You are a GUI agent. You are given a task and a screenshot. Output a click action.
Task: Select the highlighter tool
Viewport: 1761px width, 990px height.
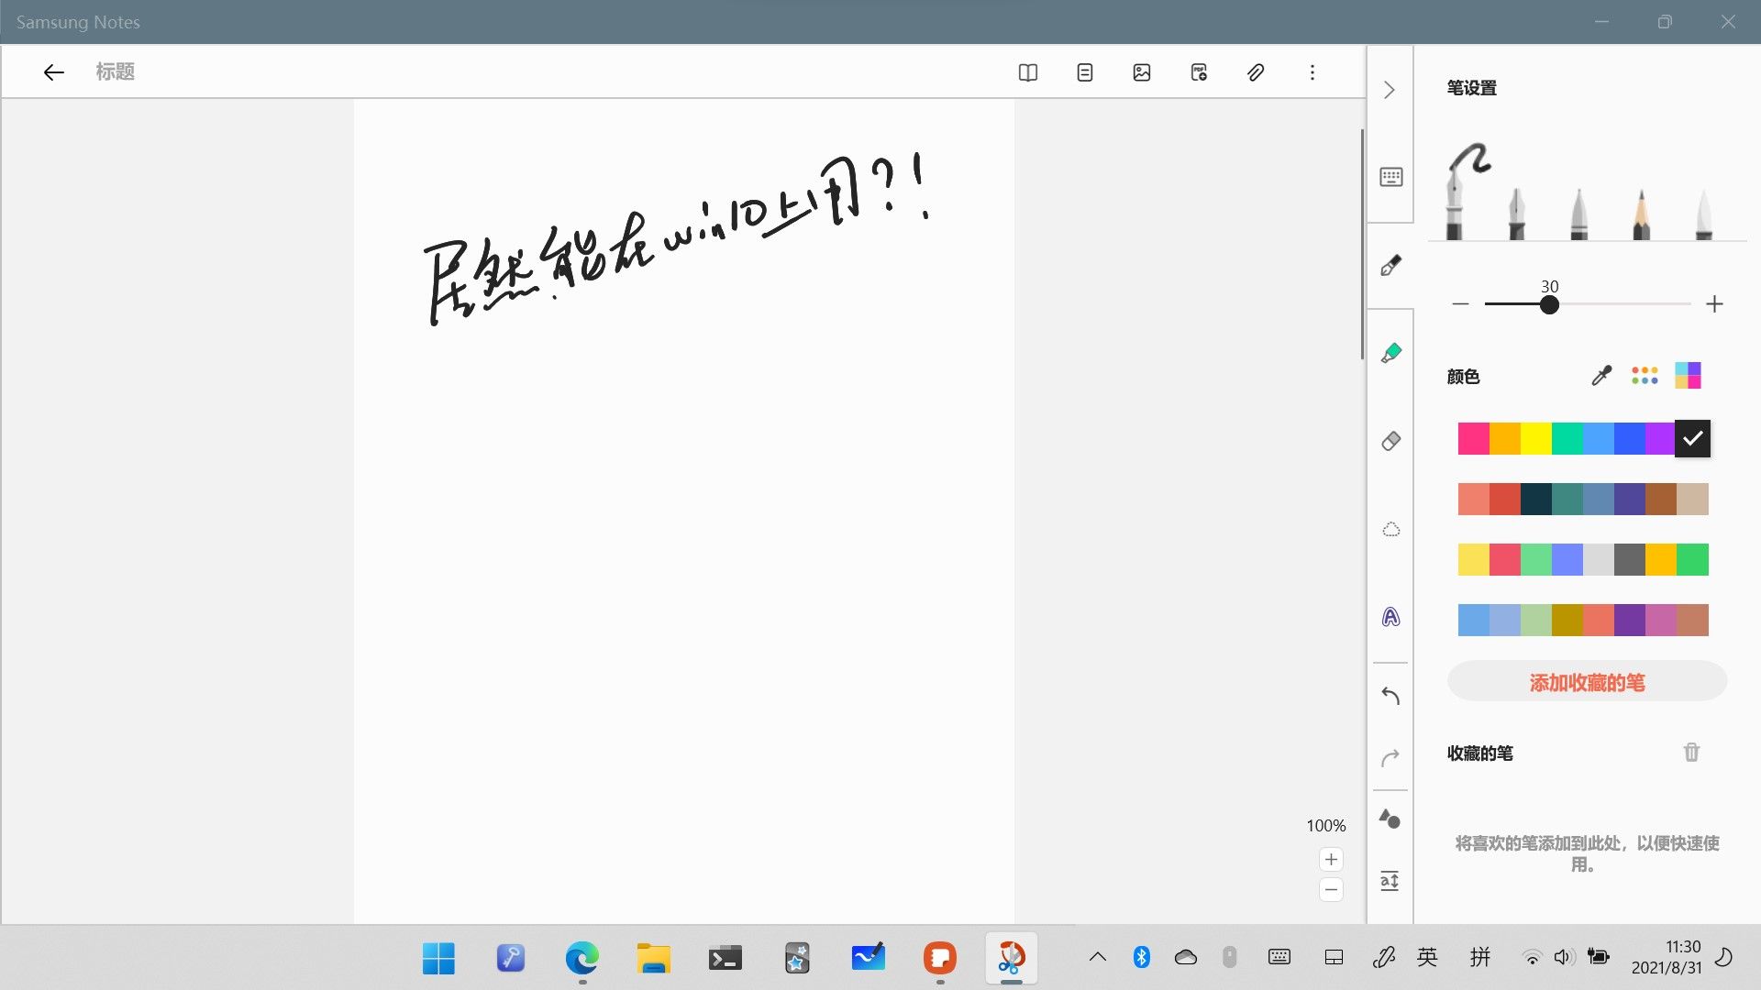click(x=1390, y=353)
